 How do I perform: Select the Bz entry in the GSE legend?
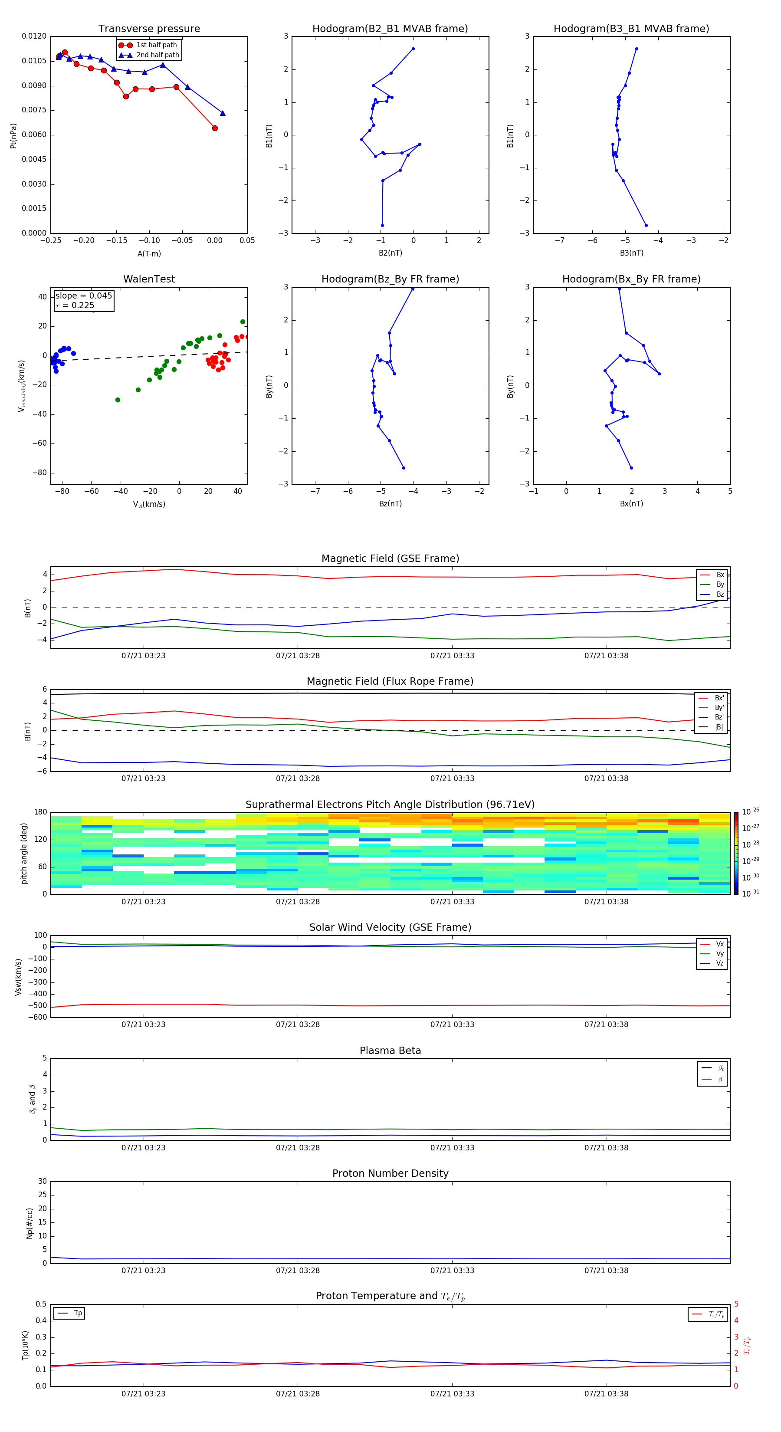click(712, 594)
